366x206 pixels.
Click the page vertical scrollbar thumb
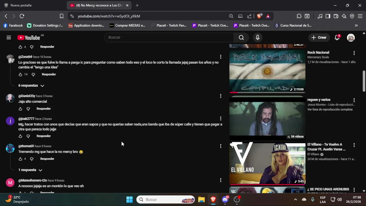pyautogui.click(x=364, y=81)
